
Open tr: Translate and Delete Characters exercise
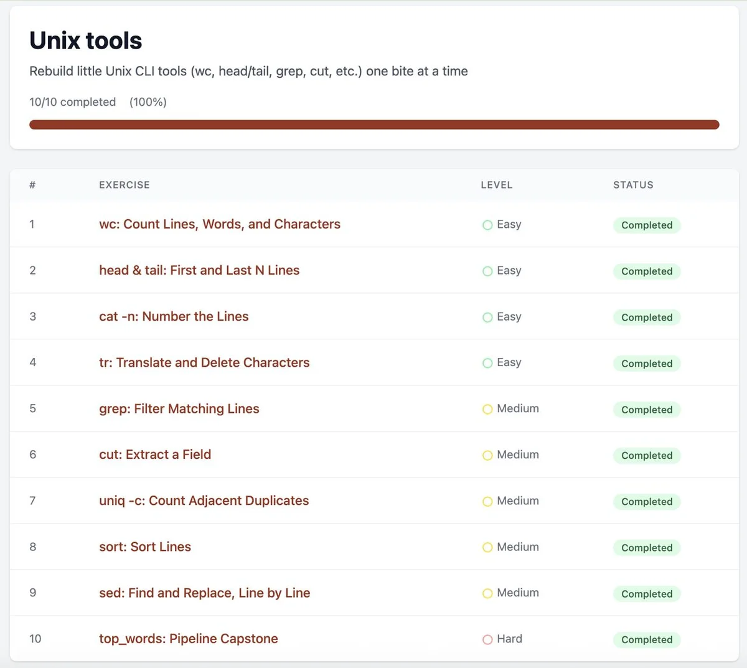(204, 362)
